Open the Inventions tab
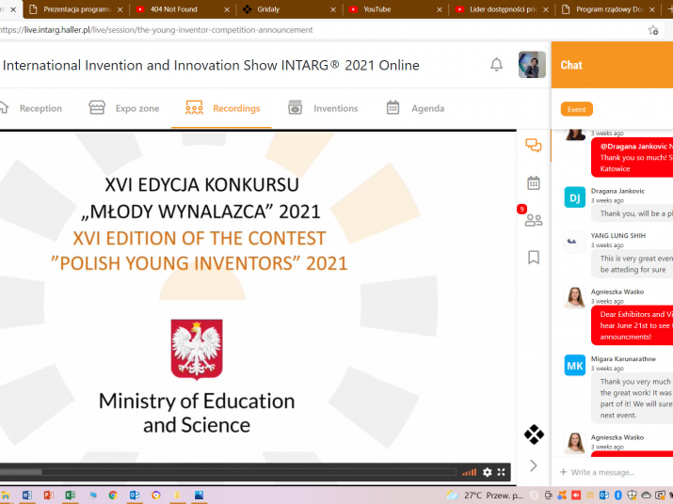The width and height of the screenshot is (673, 504). 323,108
